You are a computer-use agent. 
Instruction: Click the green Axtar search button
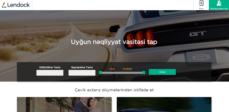point(162,72)
